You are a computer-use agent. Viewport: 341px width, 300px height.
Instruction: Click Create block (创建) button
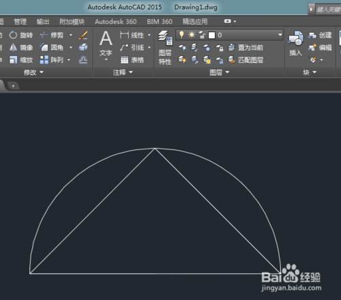320,35
